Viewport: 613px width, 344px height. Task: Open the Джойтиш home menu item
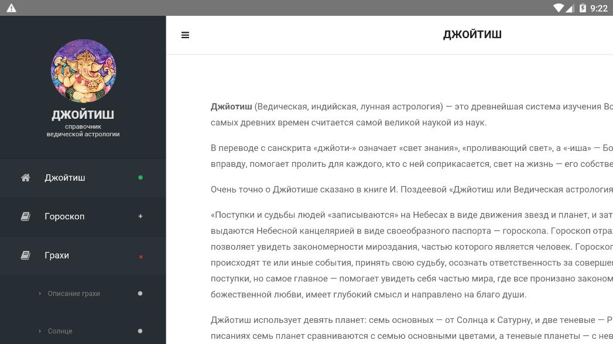click(x=83, y=178)
